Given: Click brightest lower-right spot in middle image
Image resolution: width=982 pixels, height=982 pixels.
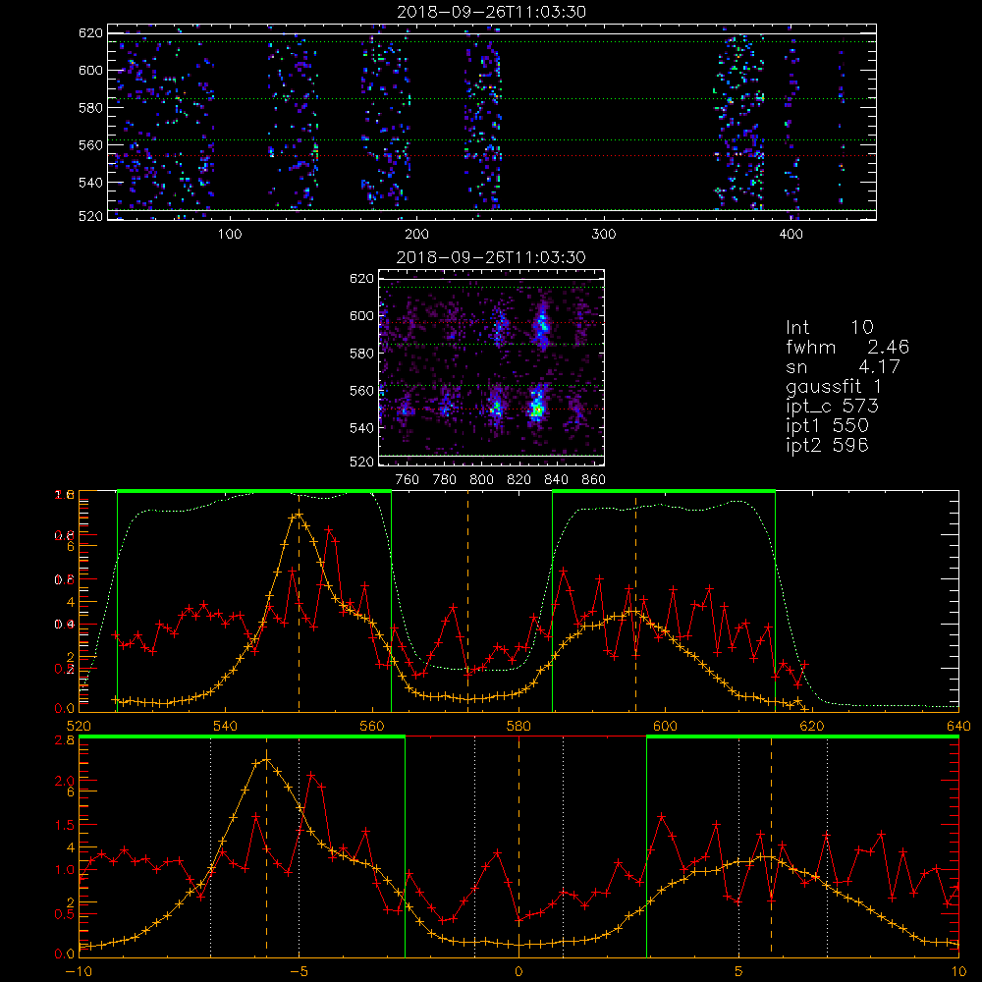Looking at the screenshot, I should [537, 410].
